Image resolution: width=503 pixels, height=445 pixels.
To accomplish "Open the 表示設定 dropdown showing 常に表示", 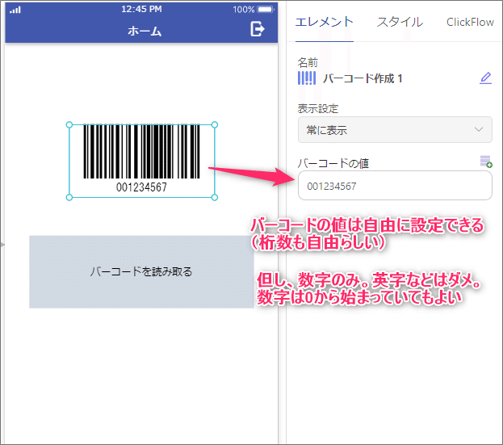I will coord(395,129).
